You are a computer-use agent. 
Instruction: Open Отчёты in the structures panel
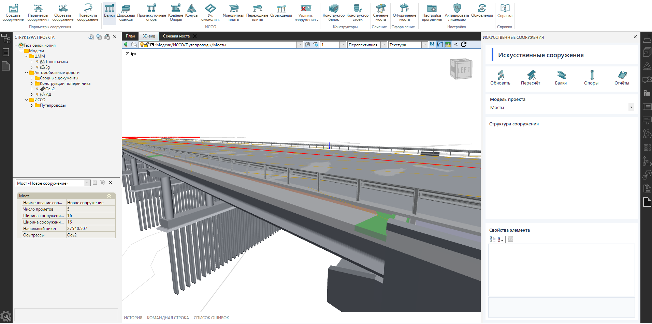click(x=622, y=77)
